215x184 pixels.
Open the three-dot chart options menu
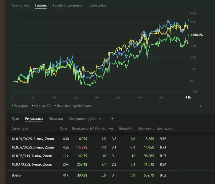coord(200,105)
